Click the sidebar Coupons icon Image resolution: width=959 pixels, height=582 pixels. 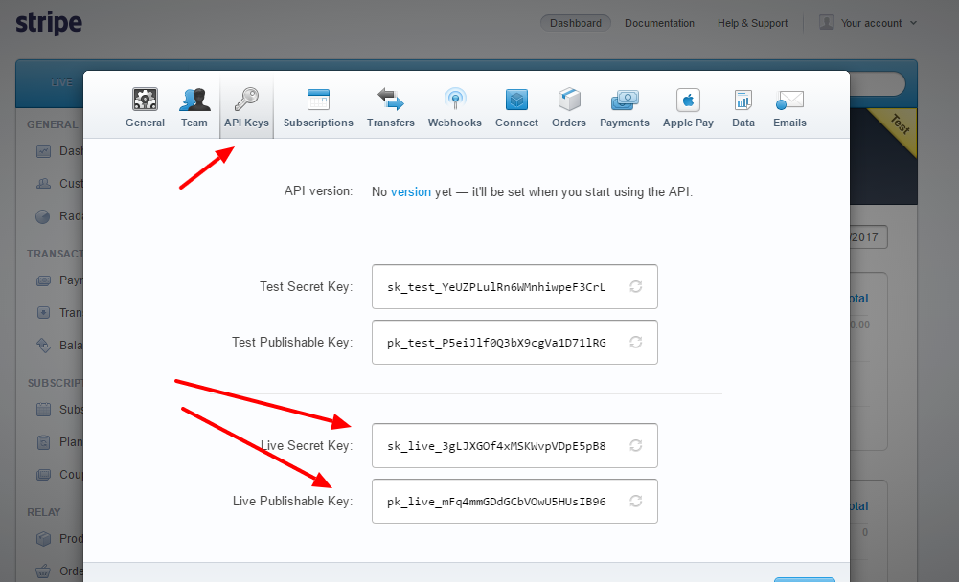coord(43,475)
